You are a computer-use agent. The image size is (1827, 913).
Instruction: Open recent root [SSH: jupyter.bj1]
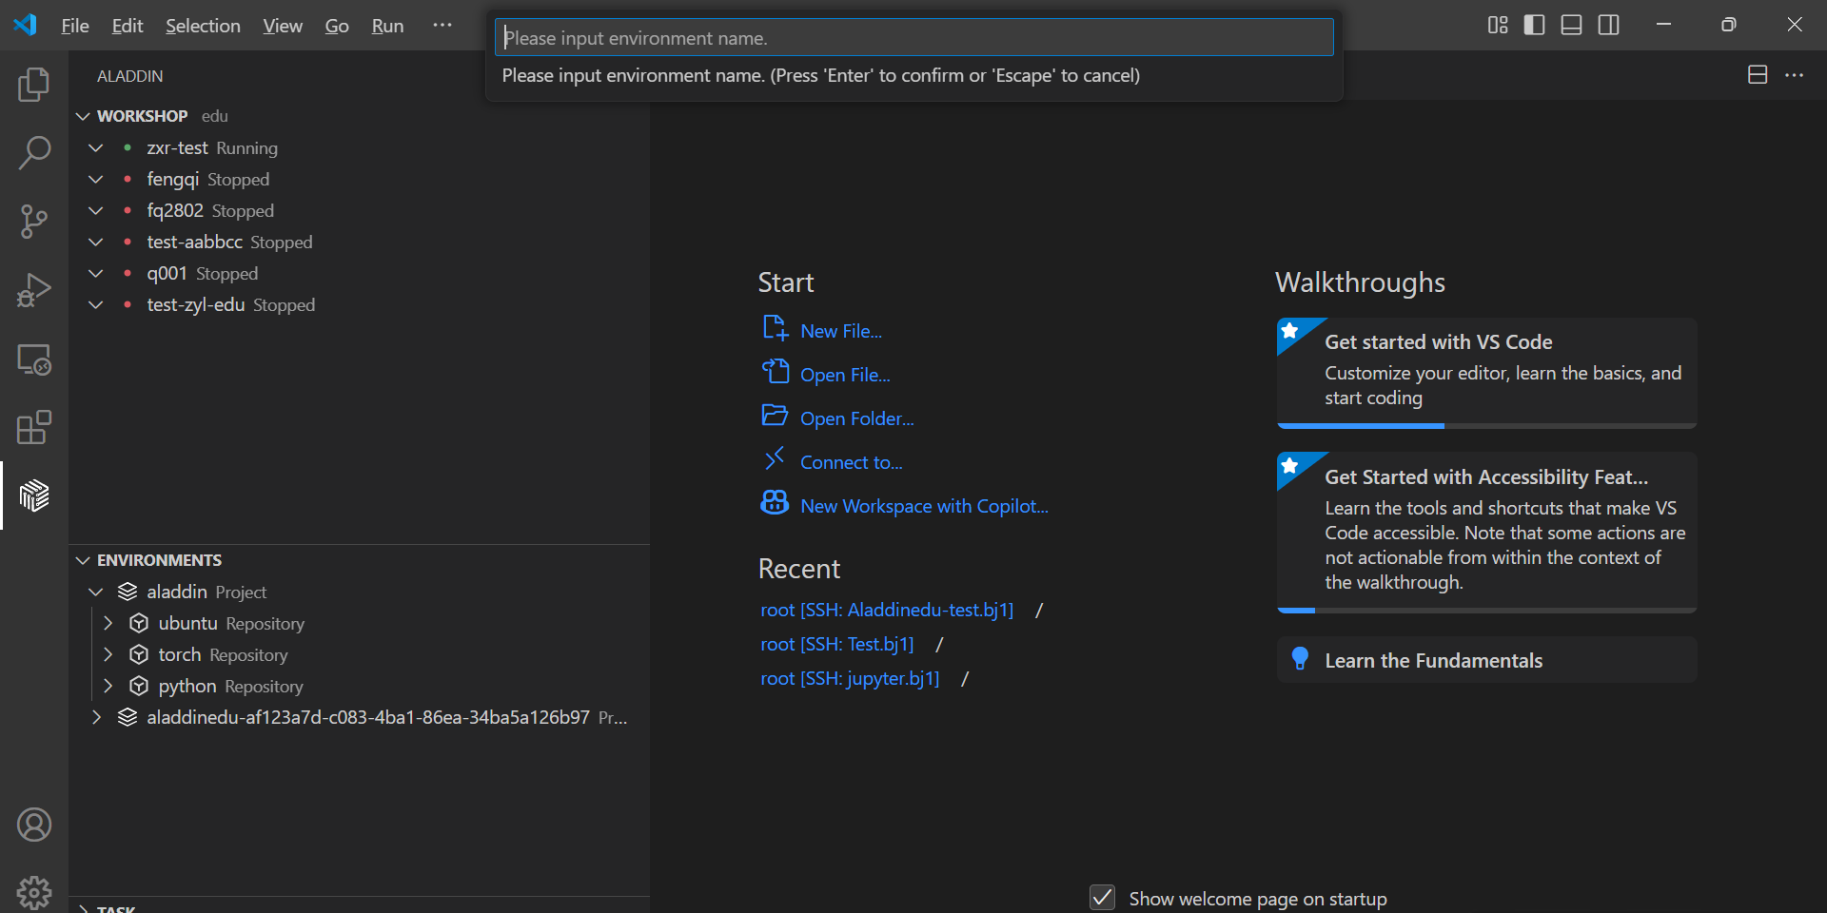[850, 678]
